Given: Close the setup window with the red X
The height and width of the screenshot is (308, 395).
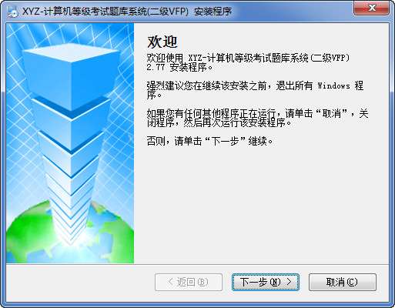Looking at the screenshot, I should (372, 8).
